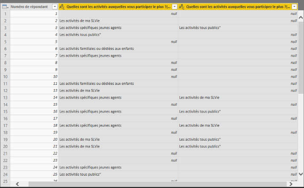Click 'Les activités spécifiques jeunes agents' in row 7
Screen dimensions: 304x188
pyautogui.click(x=90, y=55)
